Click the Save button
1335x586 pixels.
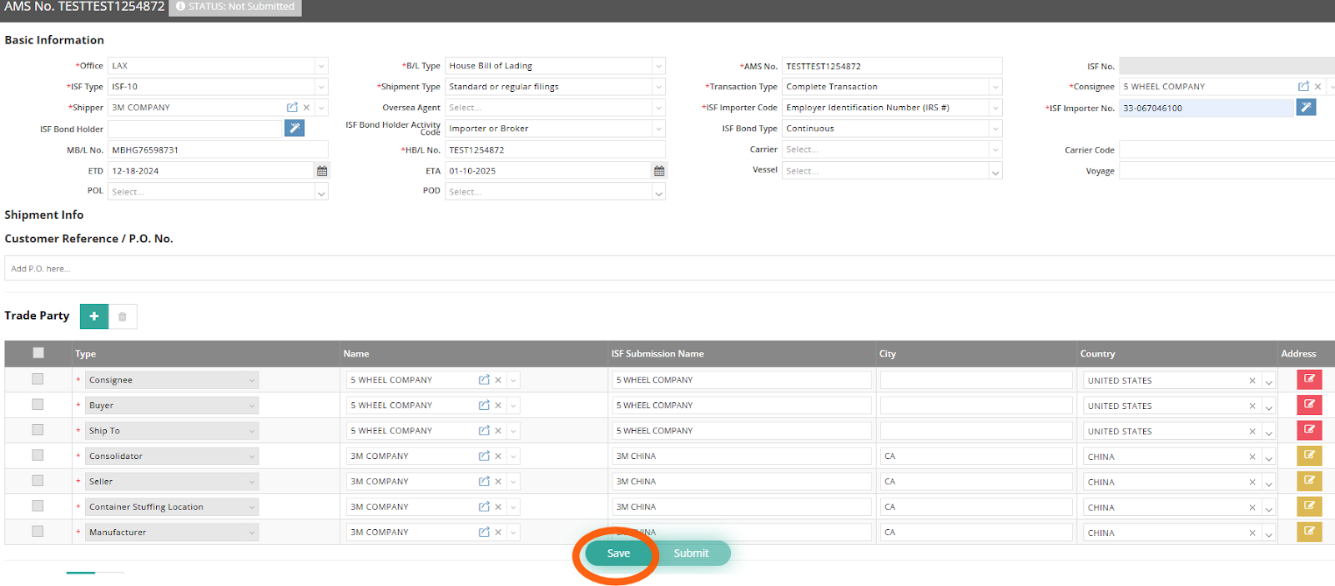pyautogui.click(x=618, y=553)
